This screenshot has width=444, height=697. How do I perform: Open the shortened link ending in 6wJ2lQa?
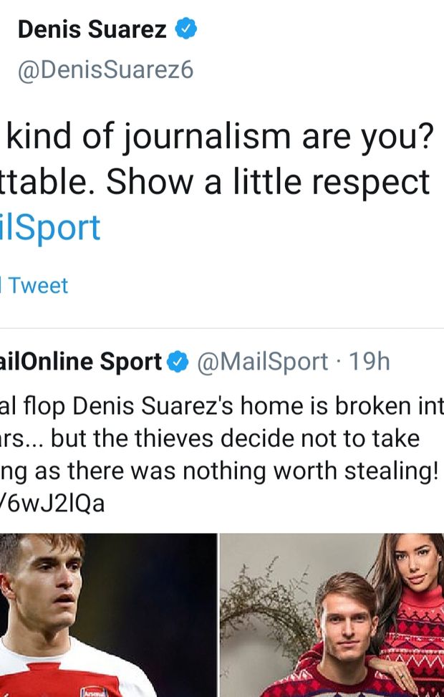tap(52, 504)
